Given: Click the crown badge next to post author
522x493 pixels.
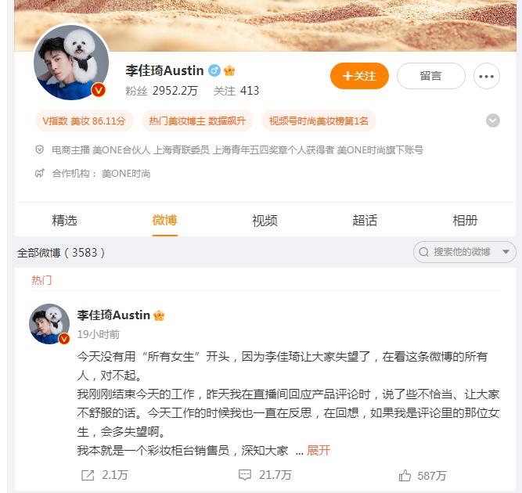Looking at the screenshot, I should point(159,315).
